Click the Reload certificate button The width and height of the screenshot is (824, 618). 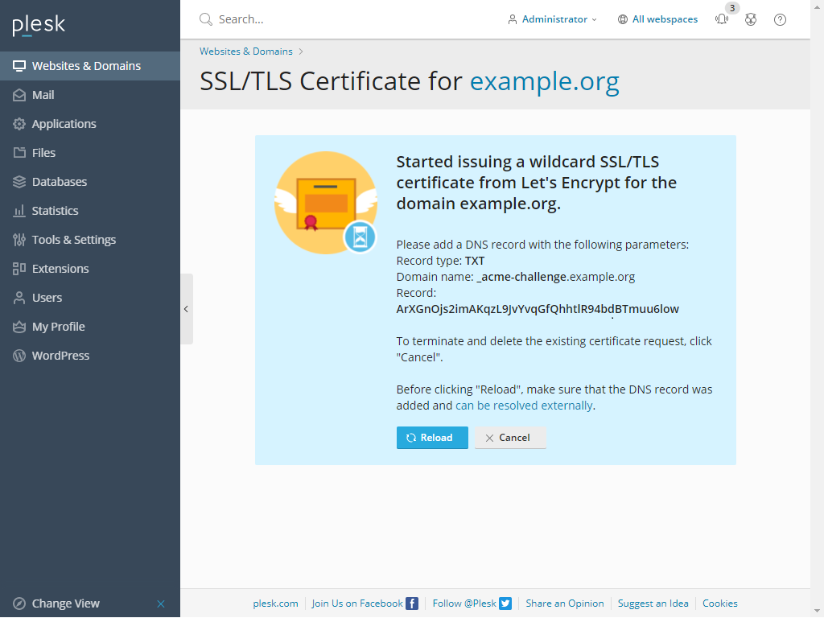[432, 438]
